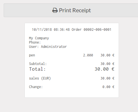Click the word Order in header

tap(77, 30)
